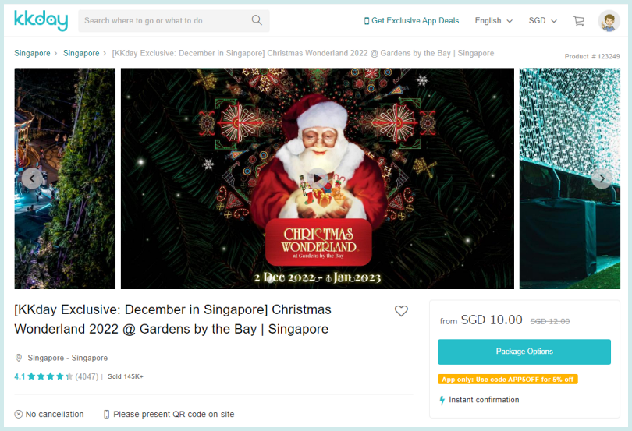Click Get Exclusive App Deals link
This screenshot has height=431, width=632.
(x=411, y=20)
